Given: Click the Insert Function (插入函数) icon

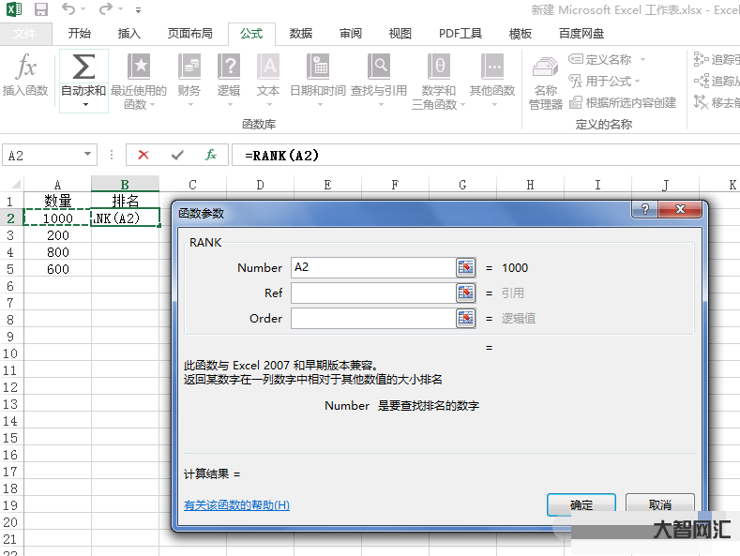Looking at the screenshot, I should click(25, 69).
